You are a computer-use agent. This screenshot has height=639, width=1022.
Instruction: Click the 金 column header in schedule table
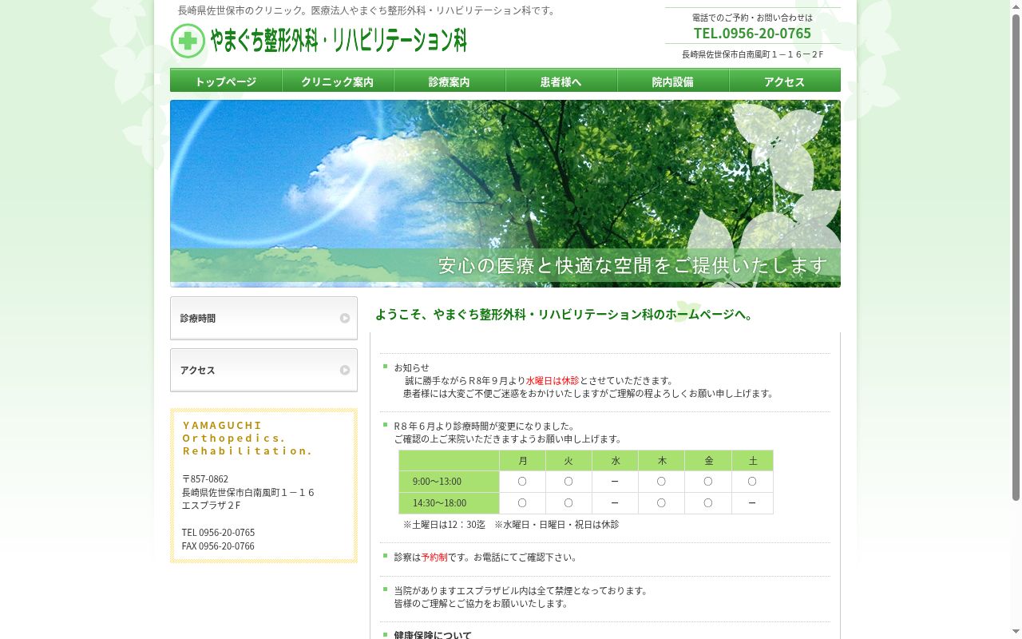708,461
